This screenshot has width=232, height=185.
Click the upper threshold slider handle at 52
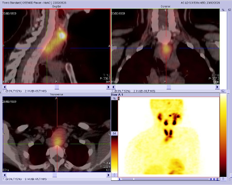tap(228, 92)
